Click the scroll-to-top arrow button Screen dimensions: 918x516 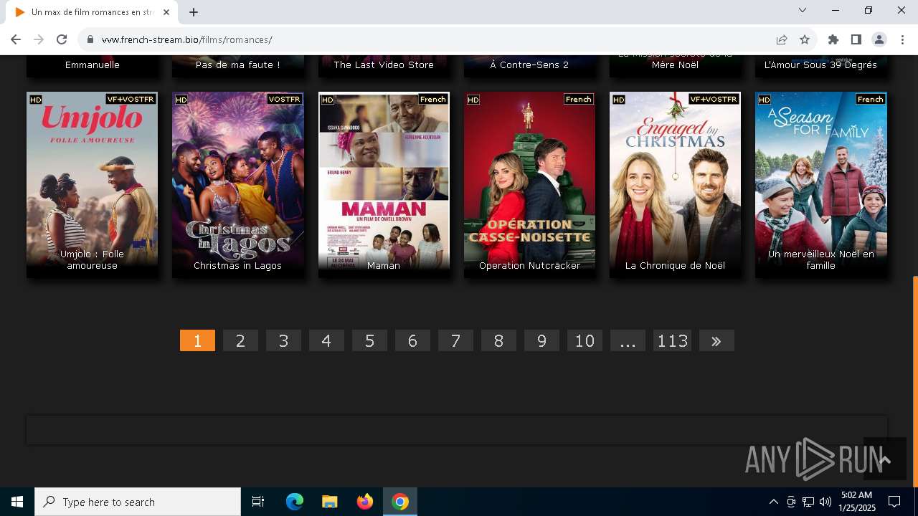click(884, 459)
